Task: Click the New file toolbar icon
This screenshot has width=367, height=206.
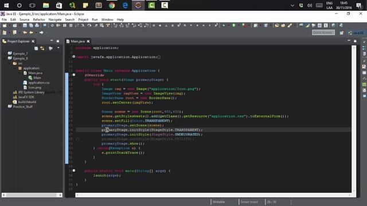Action: click(x=5, y=25)
